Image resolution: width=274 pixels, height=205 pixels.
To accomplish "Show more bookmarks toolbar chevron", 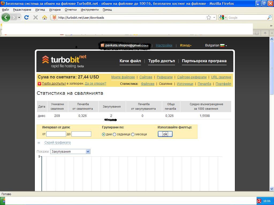I will coord(271,26).
